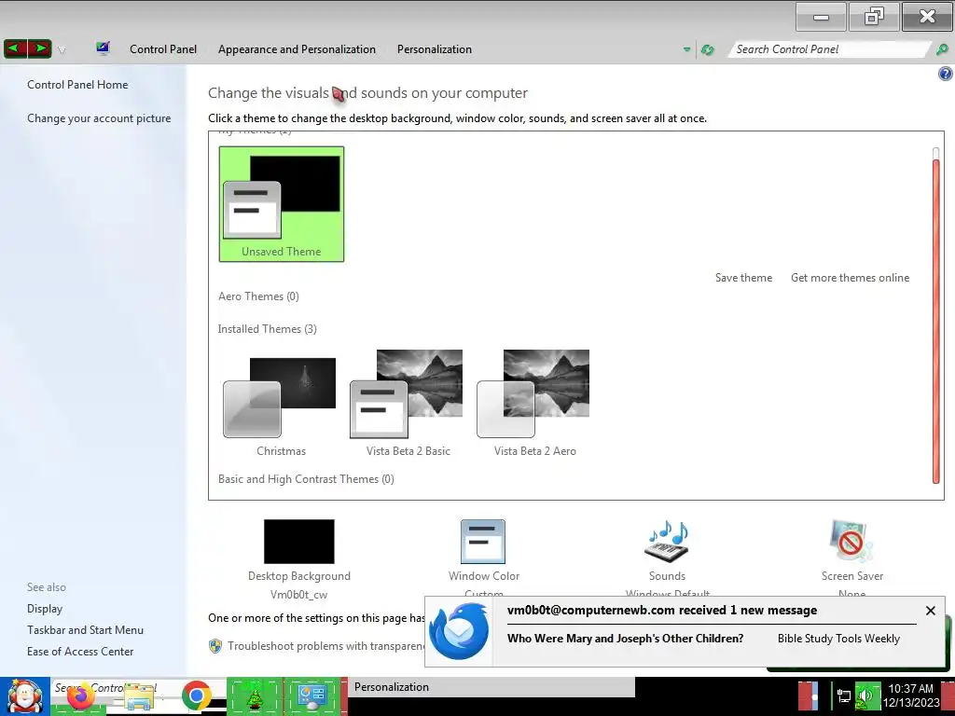Viewport: 955px width, 716px height.
Task: Open Desktop Background settings icon
Action: coord(299,542)
